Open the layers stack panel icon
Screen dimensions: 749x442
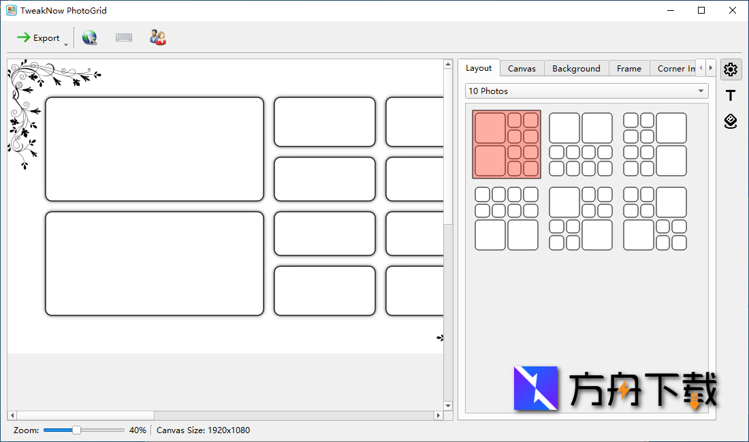[x=731, y=121]
